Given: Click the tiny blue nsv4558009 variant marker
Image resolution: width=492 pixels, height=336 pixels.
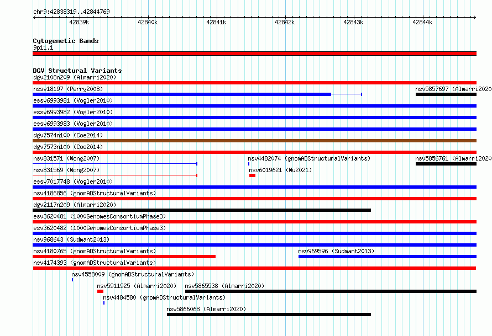Looking at the screenshot, I should point(72,280).
